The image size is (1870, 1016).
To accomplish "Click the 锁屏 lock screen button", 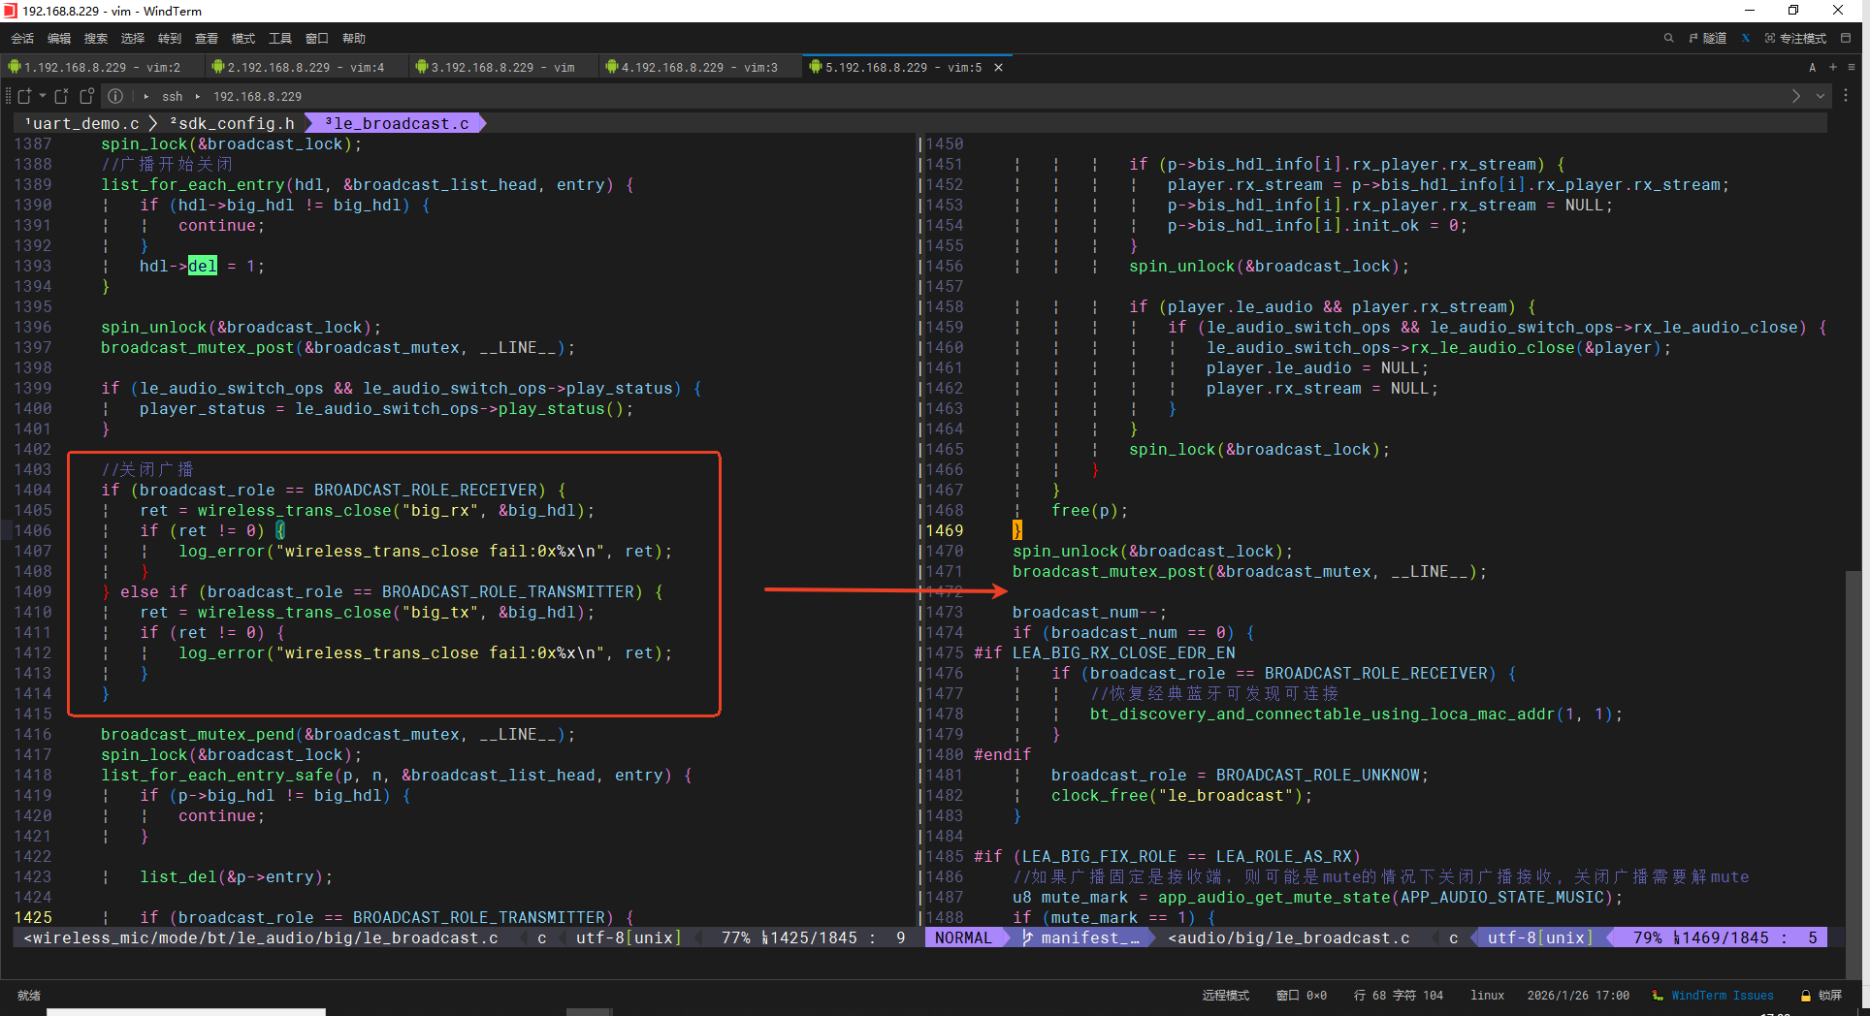I will (1830, 996).
